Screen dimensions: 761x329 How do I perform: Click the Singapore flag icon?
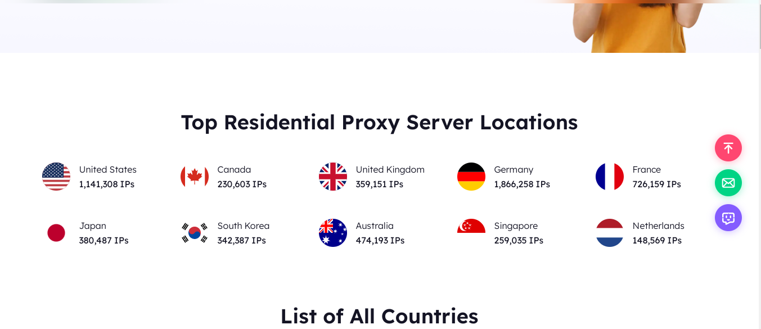pyautogui.click(x=471, y=227)
